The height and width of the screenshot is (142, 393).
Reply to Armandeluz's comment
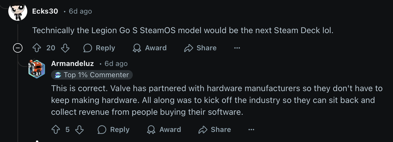pos(114,130)
